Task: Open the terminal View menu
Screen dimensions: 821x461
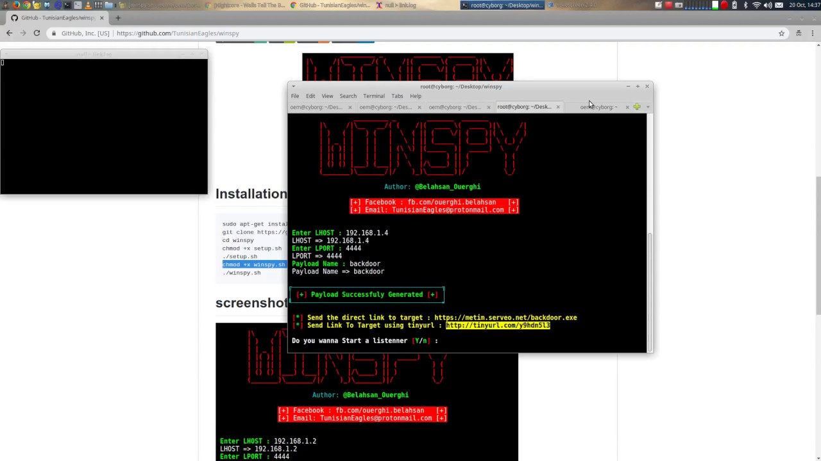Action: coord(327,96)
